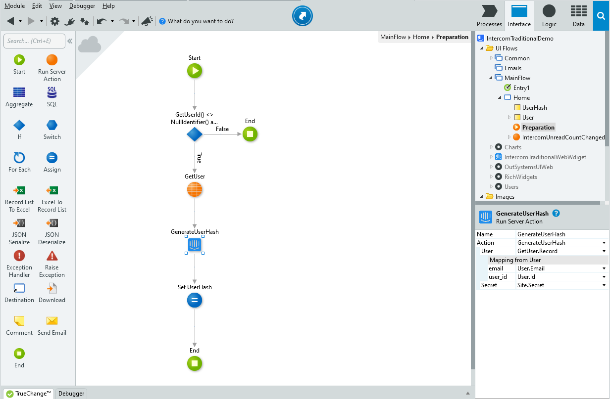The height and width of the screenshot is (399, 610).
Task: Switch to the Data tab
Action: pos(578,16)
